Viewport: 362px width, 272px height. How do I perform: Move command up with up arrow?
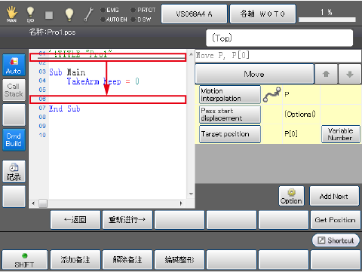326,74
